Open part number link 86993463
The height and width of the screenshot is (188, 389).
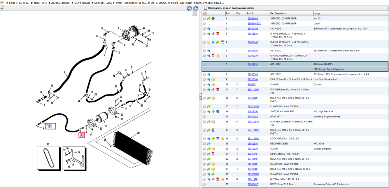coord(252,19)
